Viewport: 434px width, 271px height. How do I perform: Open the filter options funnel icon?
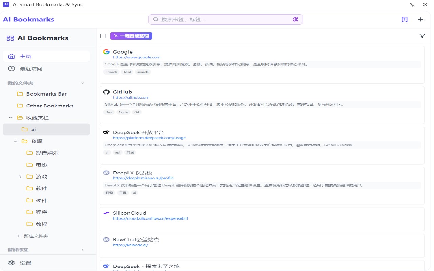422,36
